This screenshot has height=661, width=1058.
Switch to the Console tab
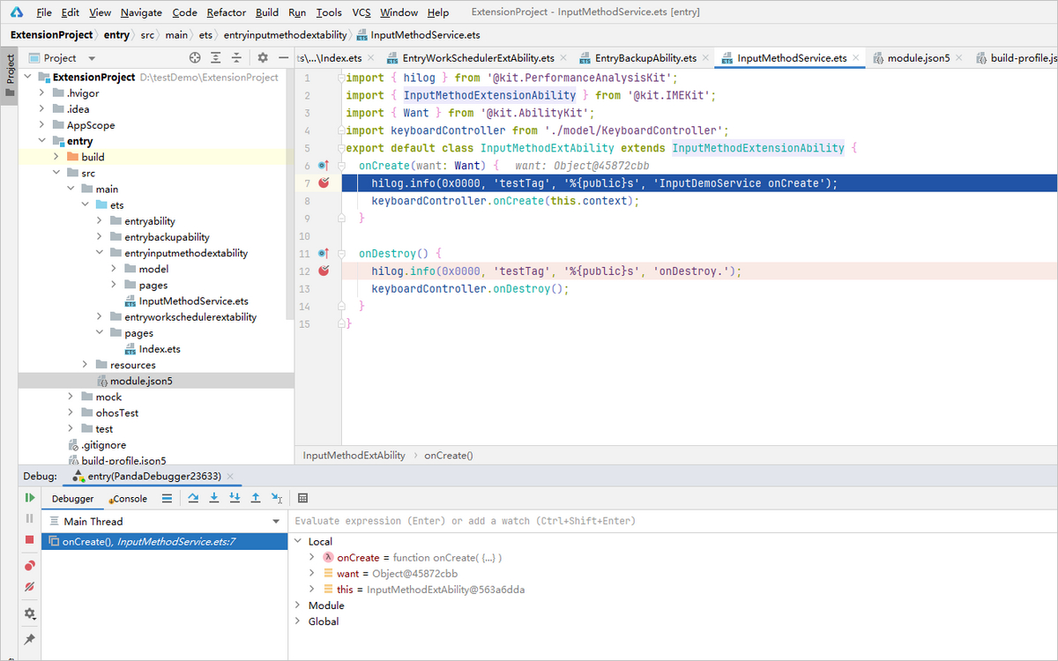click(x=129, y=499)
